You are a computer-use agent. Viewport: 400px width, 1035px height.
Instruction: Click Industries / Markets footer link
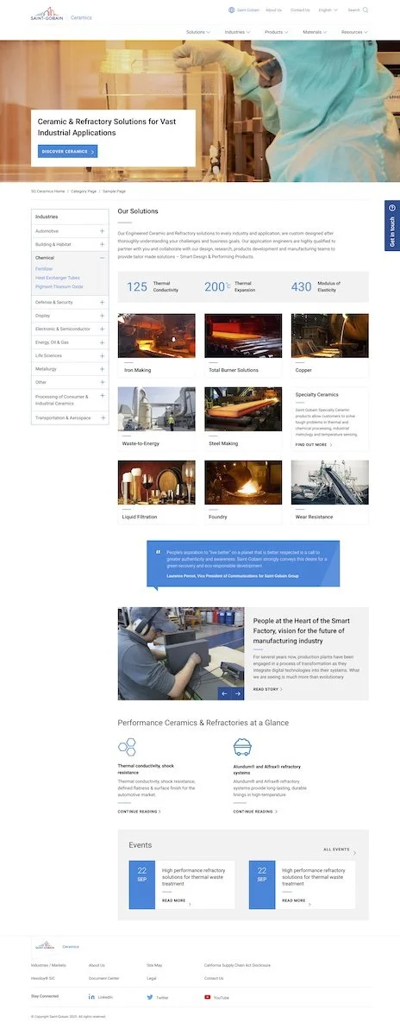pyautogui.click(x=48, y=965)
